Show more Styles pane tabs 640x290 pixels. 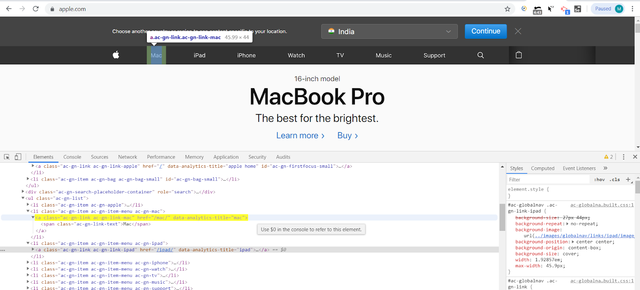pos(605,168)
